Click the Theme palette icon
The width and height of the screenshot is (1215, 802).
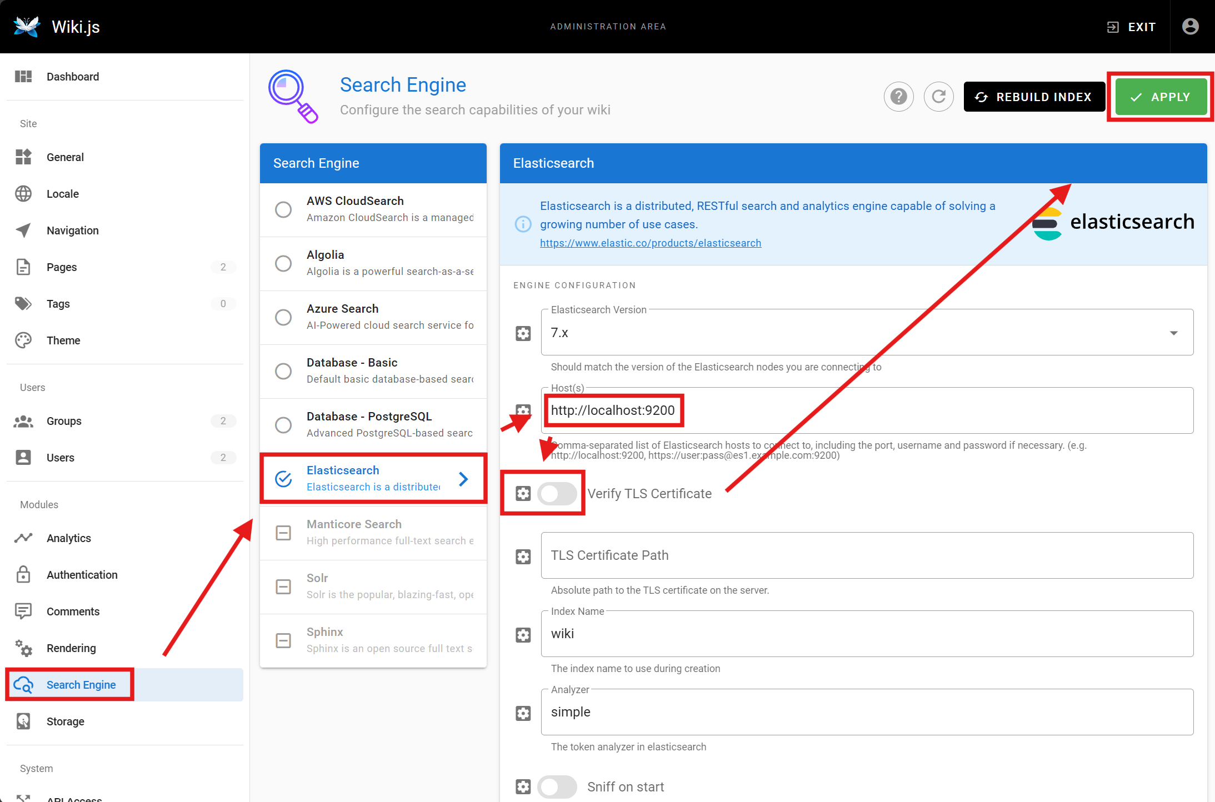(x=23, y=340)
